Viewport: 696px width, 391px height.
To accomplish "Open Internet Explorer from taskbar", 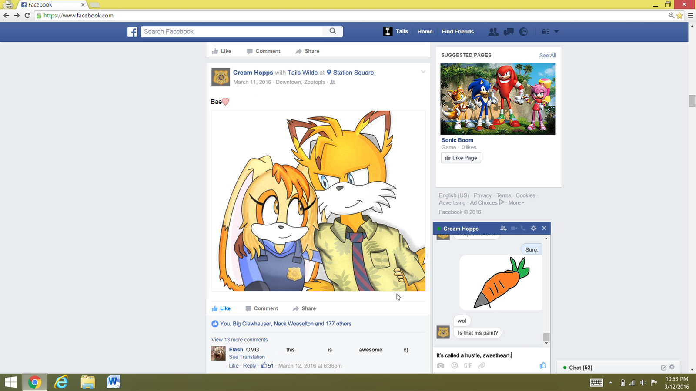I will [61, 382].
